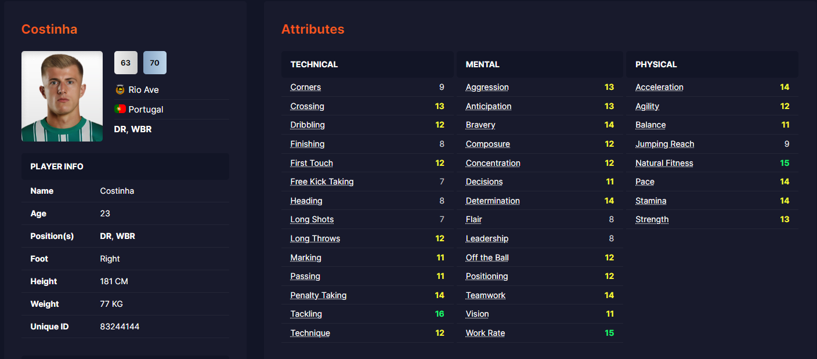Click the Costinha player portrait photo
Viewport: 817px width, 359px height.
pos(62,96)
